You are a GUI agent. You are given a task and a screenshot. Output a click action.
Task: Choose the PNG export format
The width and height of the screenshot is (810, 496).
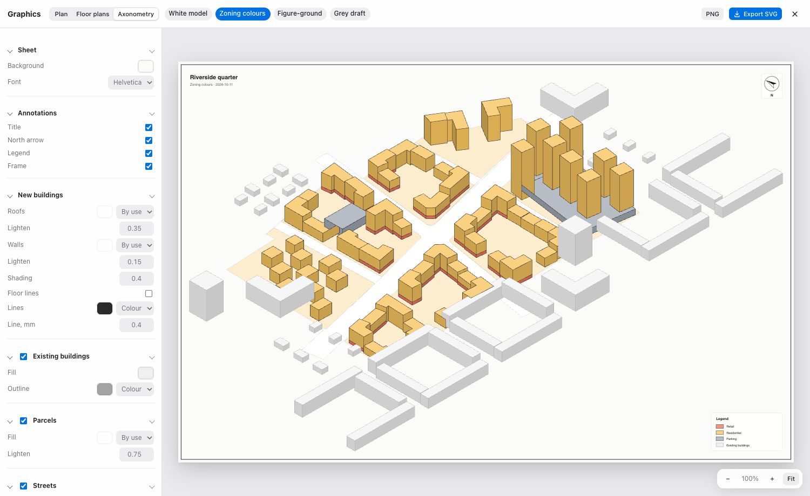pyautogui.click(x=712, y=14)
